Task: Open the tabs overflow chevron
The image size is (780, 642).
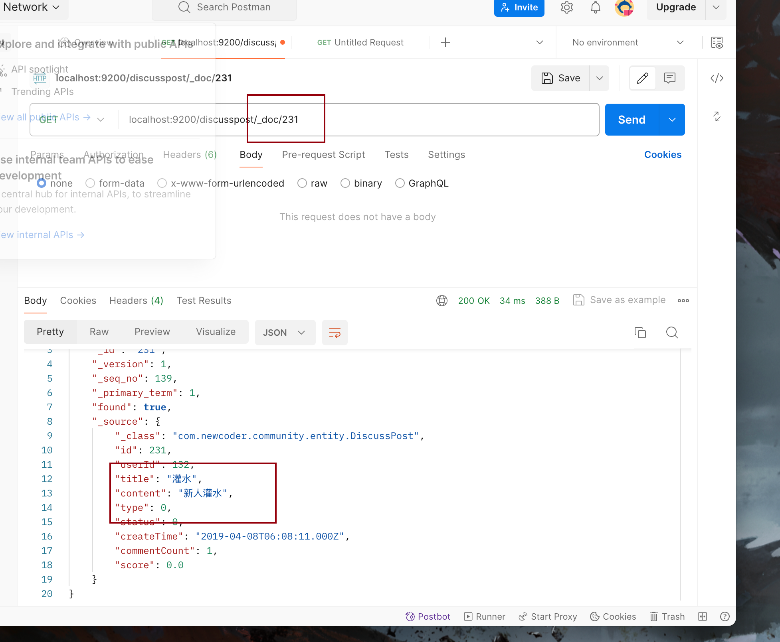Action: coord(540,42)
